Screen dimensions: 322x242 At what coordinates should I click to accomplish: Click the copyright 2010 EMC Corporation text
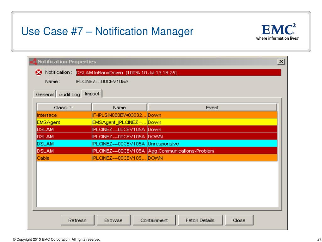pos(57,239)
